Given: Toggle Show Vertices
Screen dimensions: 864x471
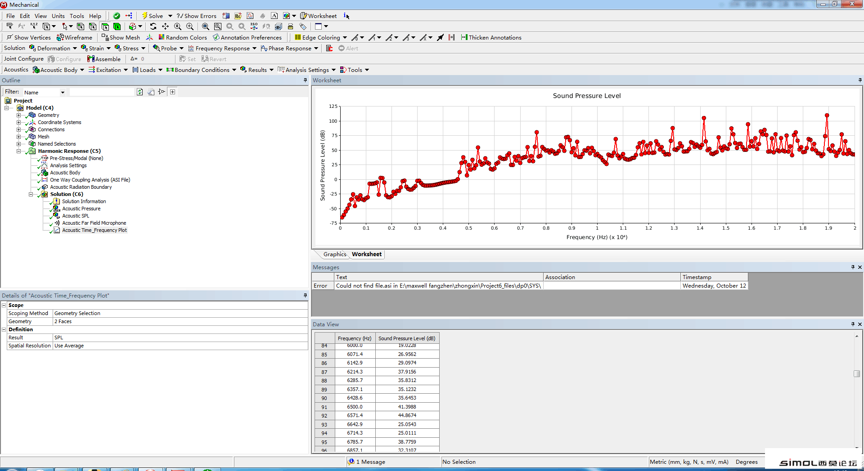Looking at the screenshot, I should tap(28, 37).
